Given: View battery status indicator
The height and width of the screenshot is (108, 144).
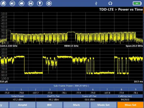Looking at the screenshot, I should point(137,3).
